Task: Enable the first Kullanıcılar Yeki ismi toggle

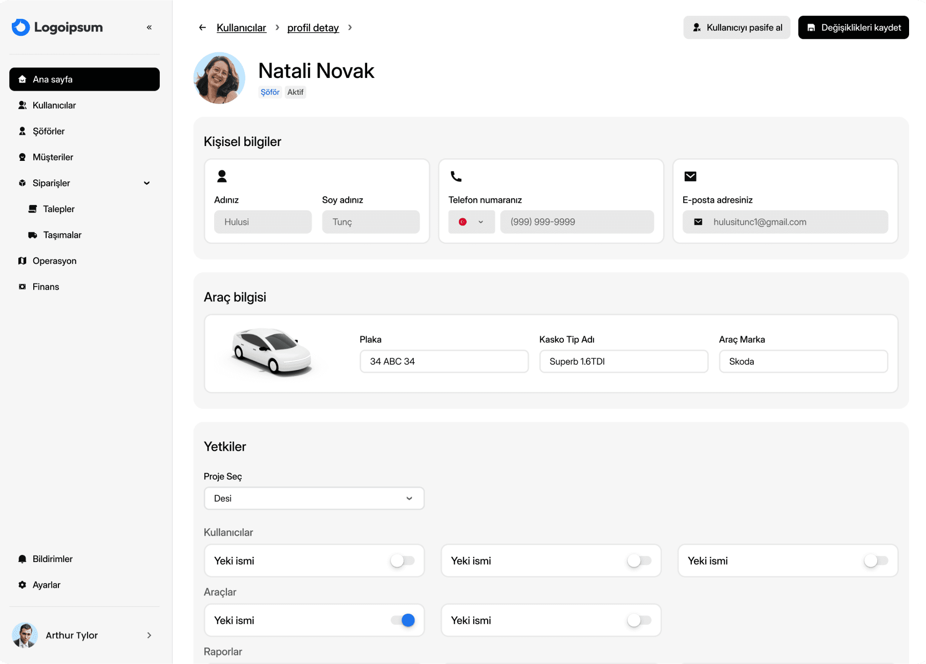Action: [x=403, y=561]
